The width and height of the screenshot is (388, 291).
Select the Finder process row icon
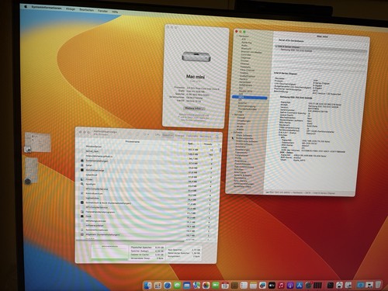pyautogui.click(x=82, y=179)
